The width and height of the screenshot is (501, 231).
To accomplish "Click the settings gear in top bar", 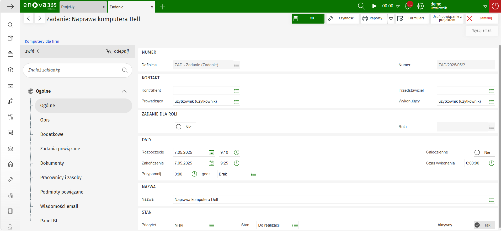I will point(421,6).
